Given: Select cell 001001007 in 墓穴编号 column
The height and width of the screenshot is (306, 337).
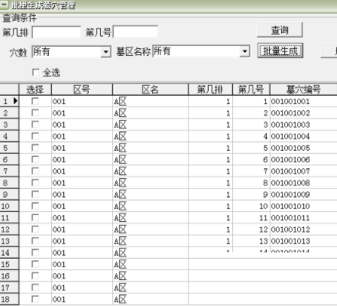Looking at the screenshot, I should click(x=303, y=171).
